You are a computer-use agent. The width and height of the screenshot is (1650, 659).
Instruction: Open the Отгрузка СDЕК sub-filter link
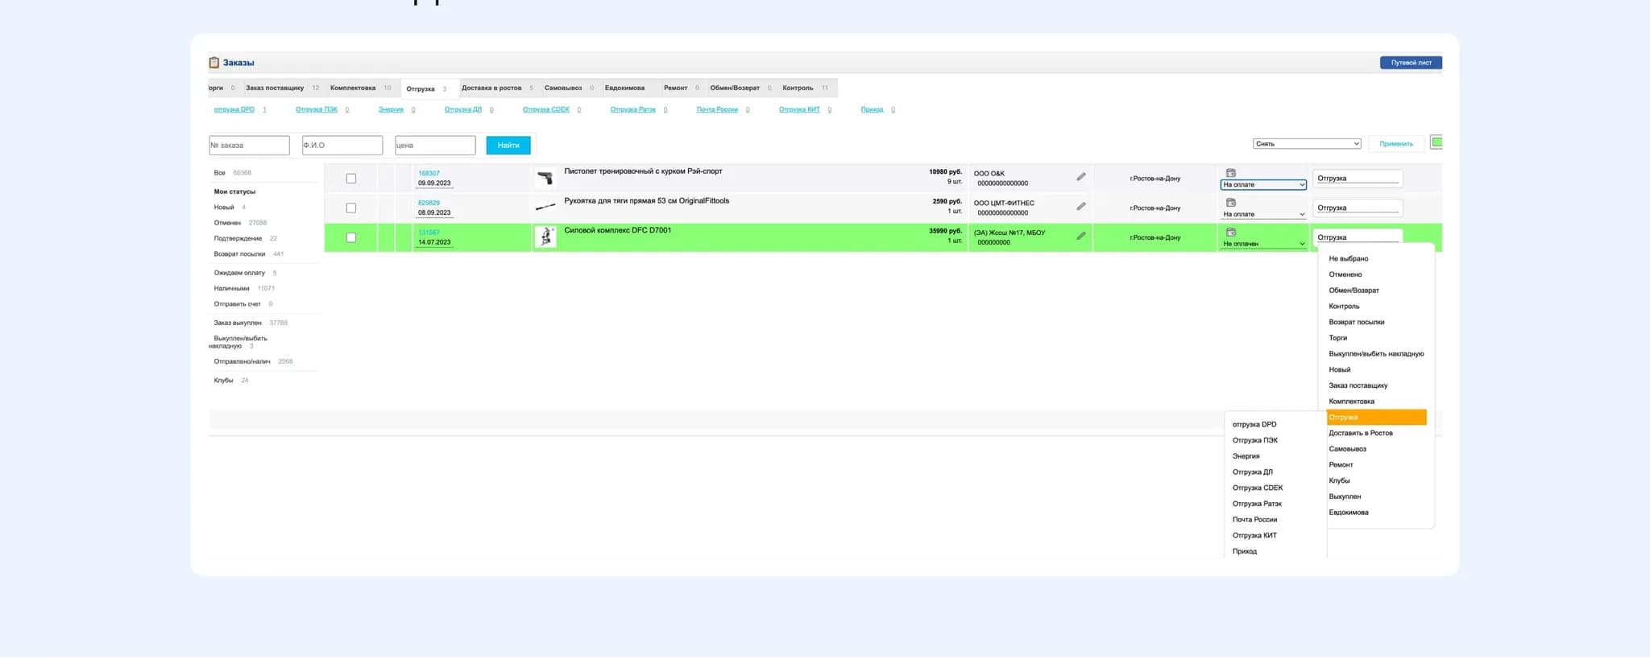545,109
